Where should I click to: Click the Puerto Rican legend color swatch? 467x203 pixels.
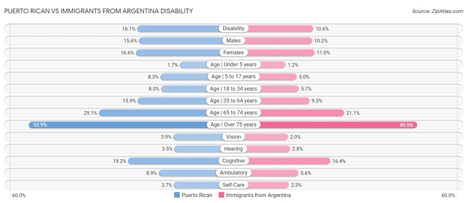(x=177, y=195)
